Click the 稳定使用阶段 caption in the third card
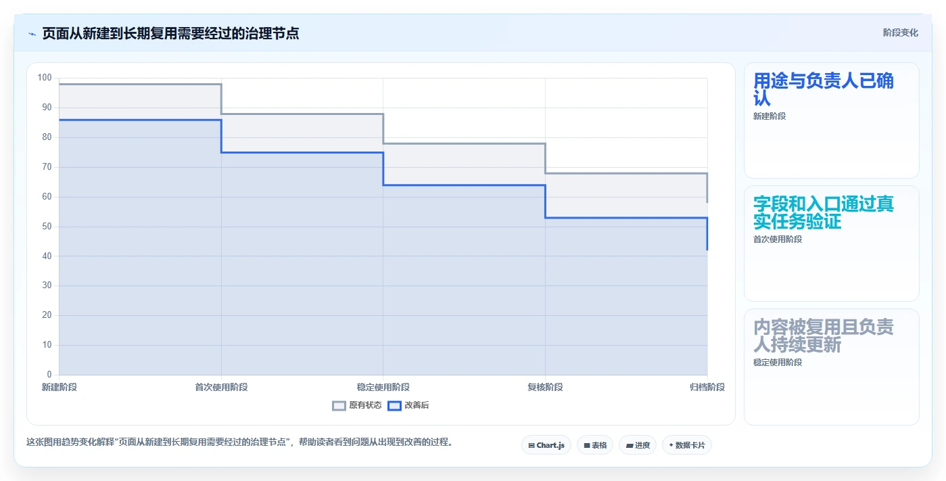This screenshot has width=946, height=481. [778, 363]
